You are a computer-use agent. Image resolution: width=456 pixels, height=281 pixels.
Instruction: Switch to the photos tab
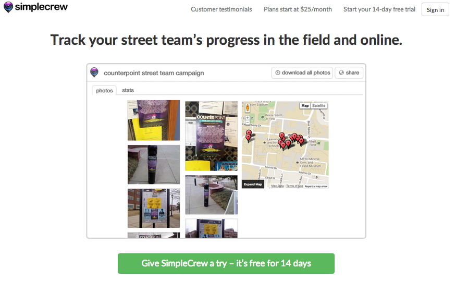[104, 91]
